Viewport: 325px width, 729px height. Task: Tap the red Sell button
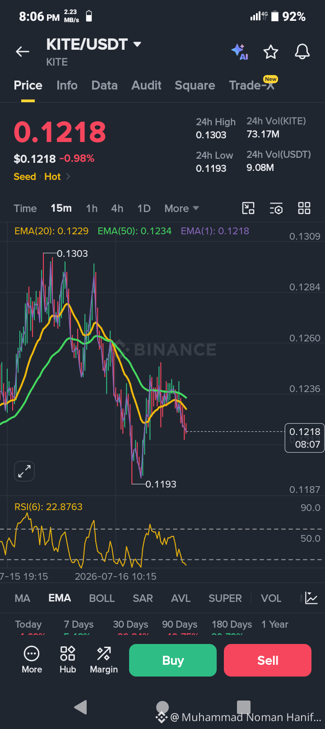point(268,660)
